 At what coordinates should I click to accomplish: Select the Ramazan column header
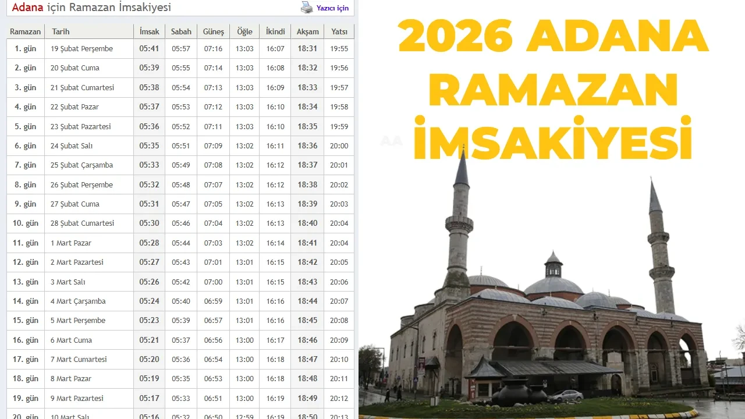point(25,31)
